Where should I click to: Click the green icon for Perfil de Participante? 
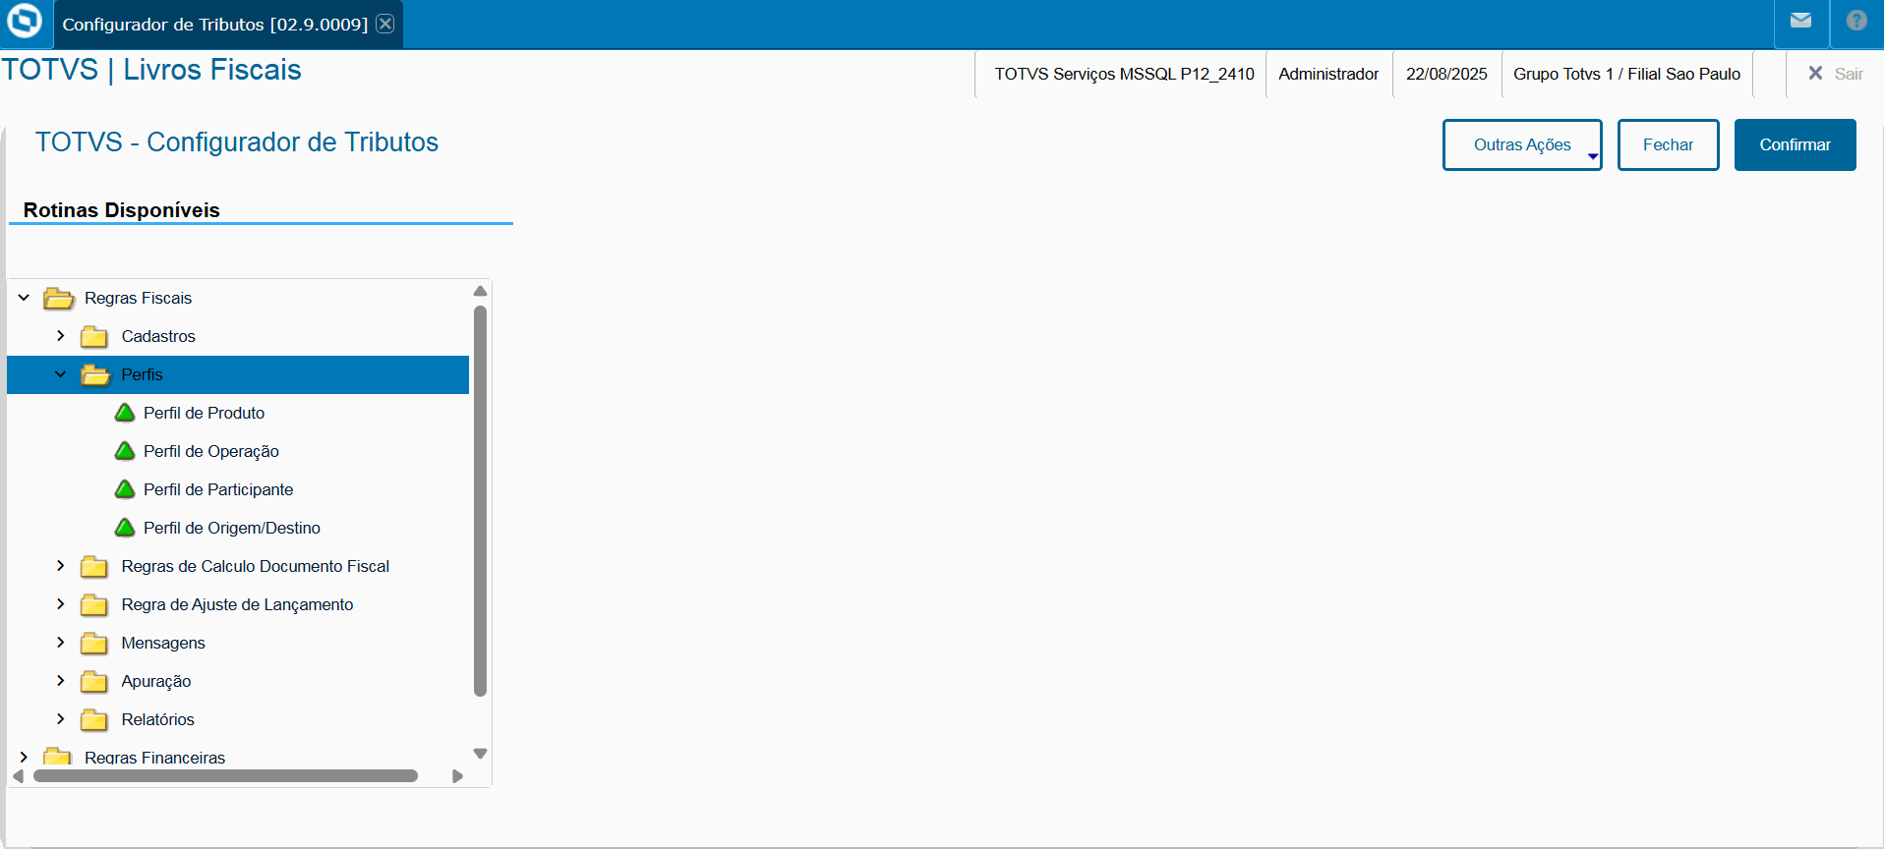coord(125,489)
